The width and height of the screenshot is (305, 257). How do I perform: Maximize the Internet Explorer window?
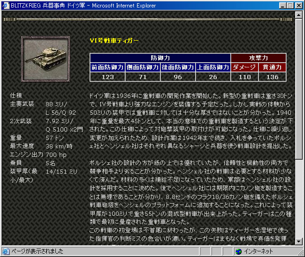tap(289, 5)
